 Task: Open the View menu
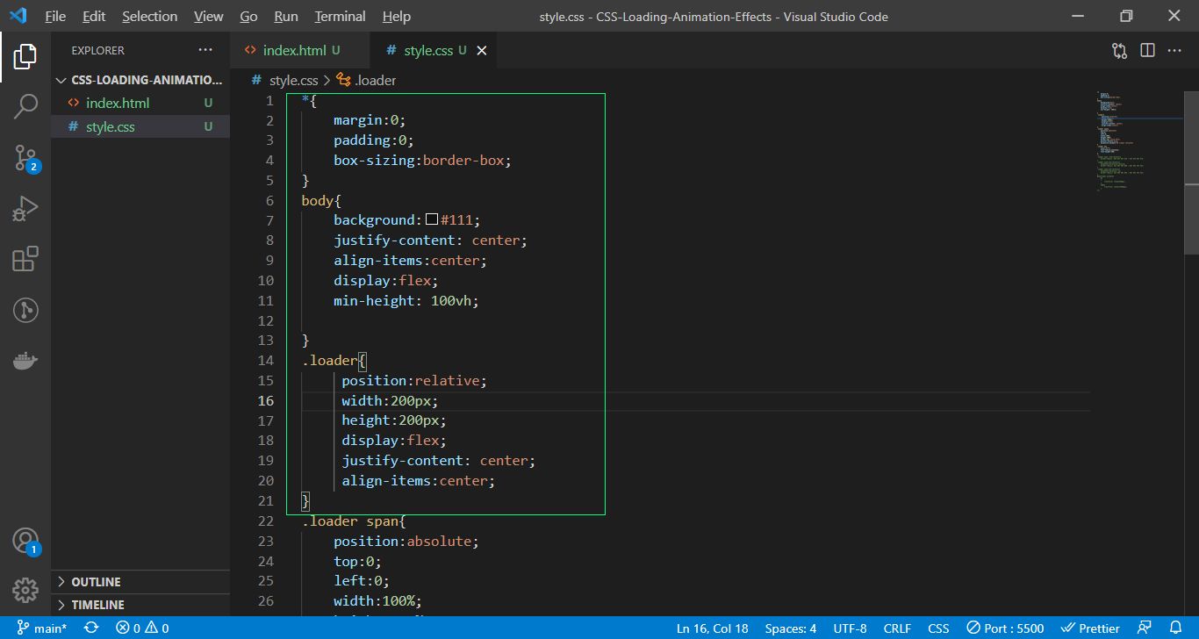pos(209,17)
